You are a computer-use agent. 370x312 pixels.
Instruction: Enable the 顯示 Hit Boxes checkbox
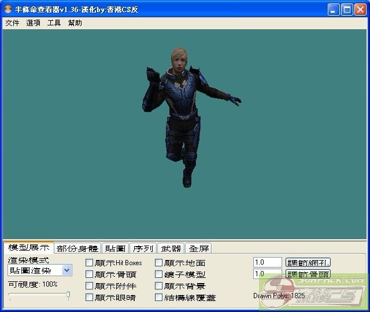click(89, 263)
